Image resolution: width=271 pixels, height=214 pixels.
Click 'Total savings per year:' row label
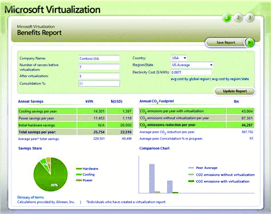37,132
